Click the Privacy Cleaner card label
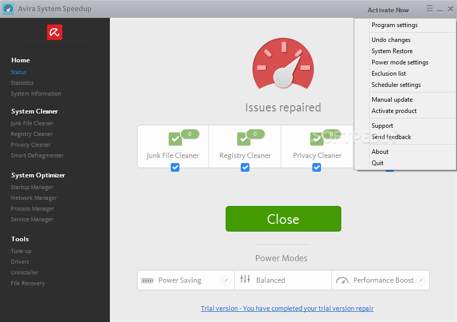 click(317, 155)
